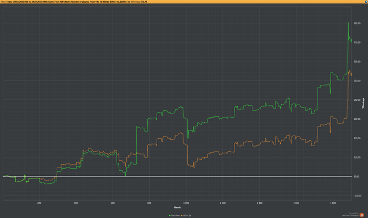This screenshot has height=218, width=368.
Task: Click the 800 hands axis label
Action: (x=149, y=203)
